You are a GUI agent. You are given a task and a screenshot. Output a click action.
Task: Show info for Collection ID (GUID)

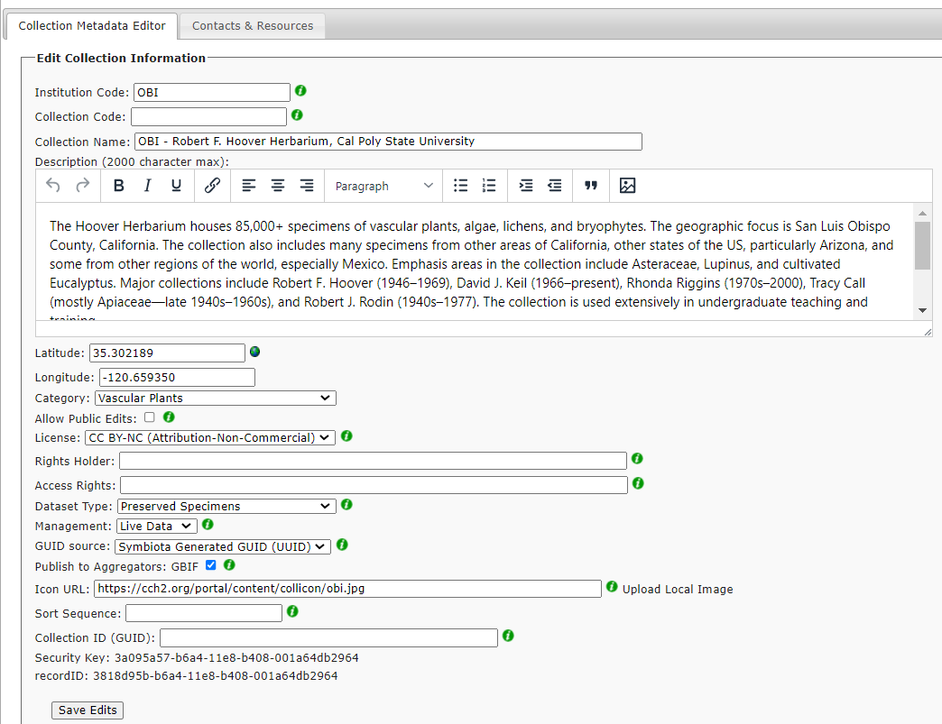508,635
